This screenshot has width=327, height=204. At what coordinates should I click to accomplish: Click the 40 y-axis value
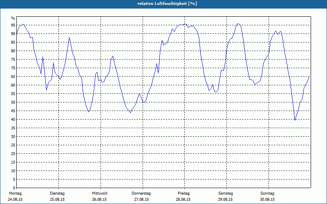coord(13,119)
